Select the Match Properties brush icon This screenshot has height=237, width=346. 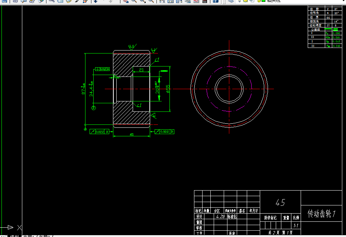click(x=77, y=1)
